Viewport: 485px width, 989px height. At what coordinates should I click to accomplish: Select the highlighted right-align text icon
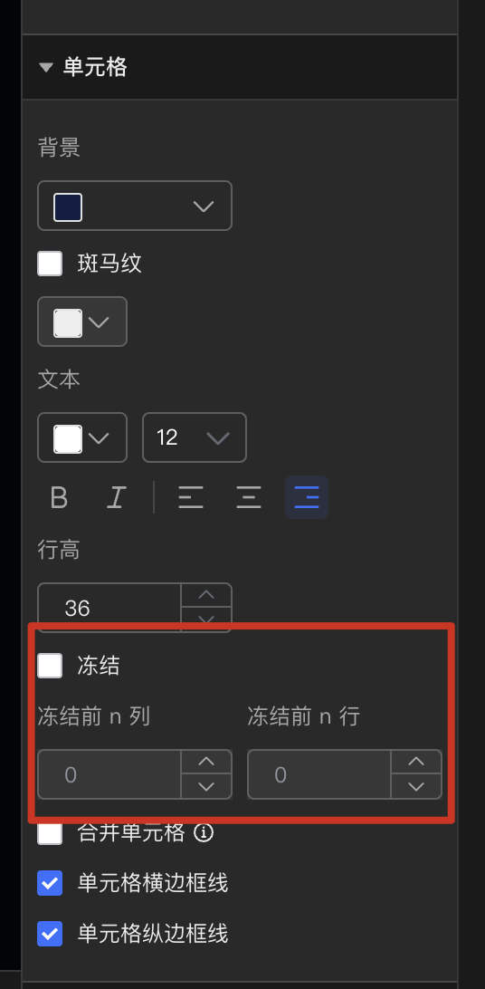pos(306,497)
